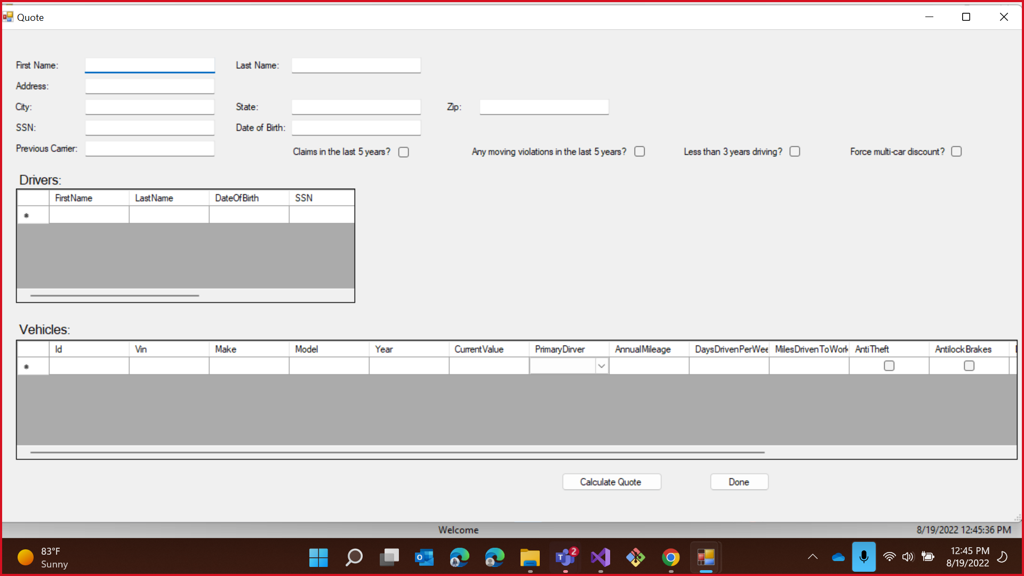Click the Quote window title icon
The width and height of the screenshot is (1024, 576).
(8, 17)
